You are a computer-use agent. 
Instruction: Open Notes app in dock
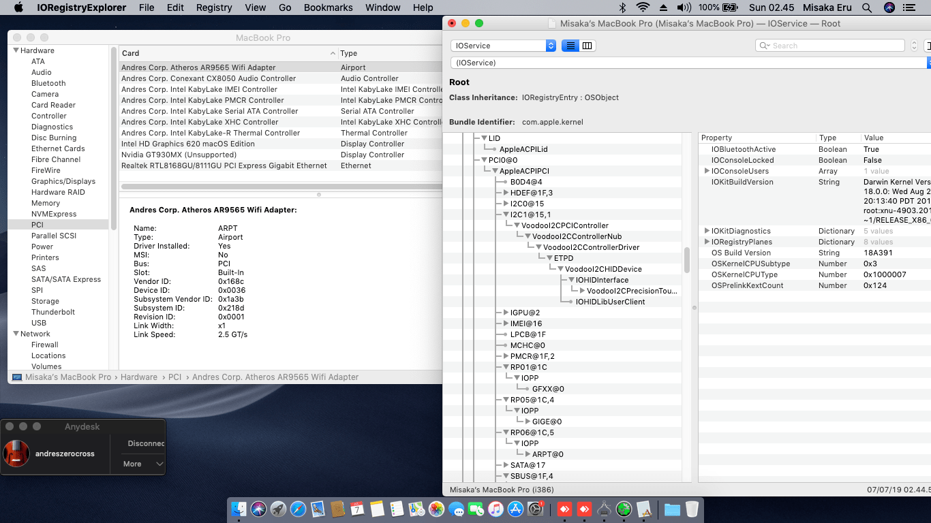click(x=377, y=509)
